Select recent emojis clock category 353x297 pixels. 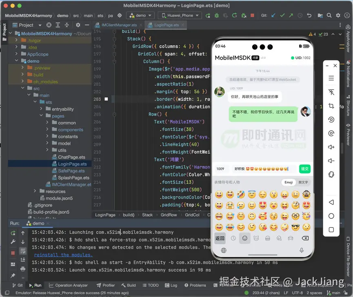click(x=233, y=238)
